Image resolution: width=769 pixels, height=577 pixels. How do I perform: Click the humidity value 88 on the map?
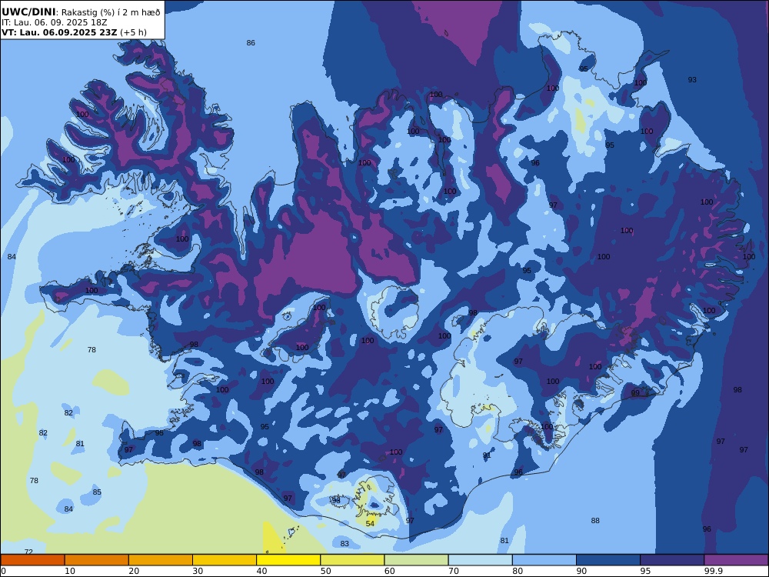click(595, 521)
